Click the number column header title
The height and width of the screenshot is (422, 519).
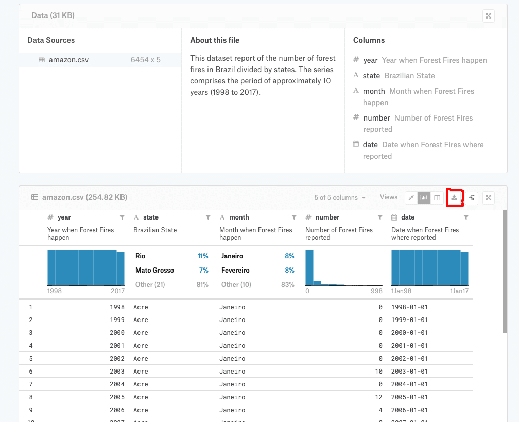(327, 217)
